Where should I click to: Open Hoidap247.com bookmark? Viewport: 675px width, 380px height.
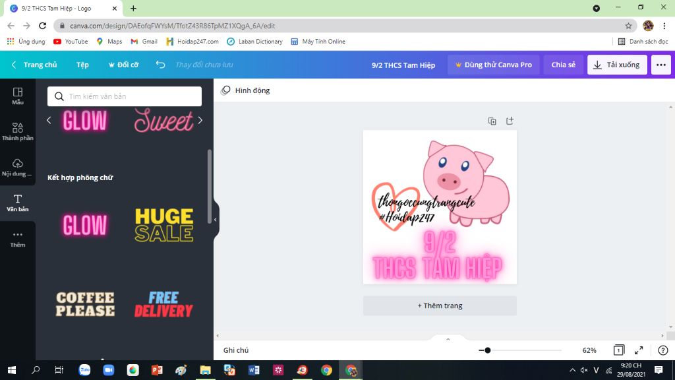(x=192, y=42)
